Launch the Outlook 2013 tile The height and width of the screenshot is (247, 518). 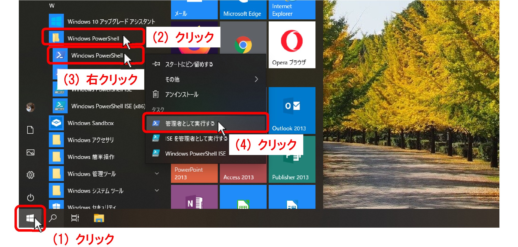click(292, 111)
